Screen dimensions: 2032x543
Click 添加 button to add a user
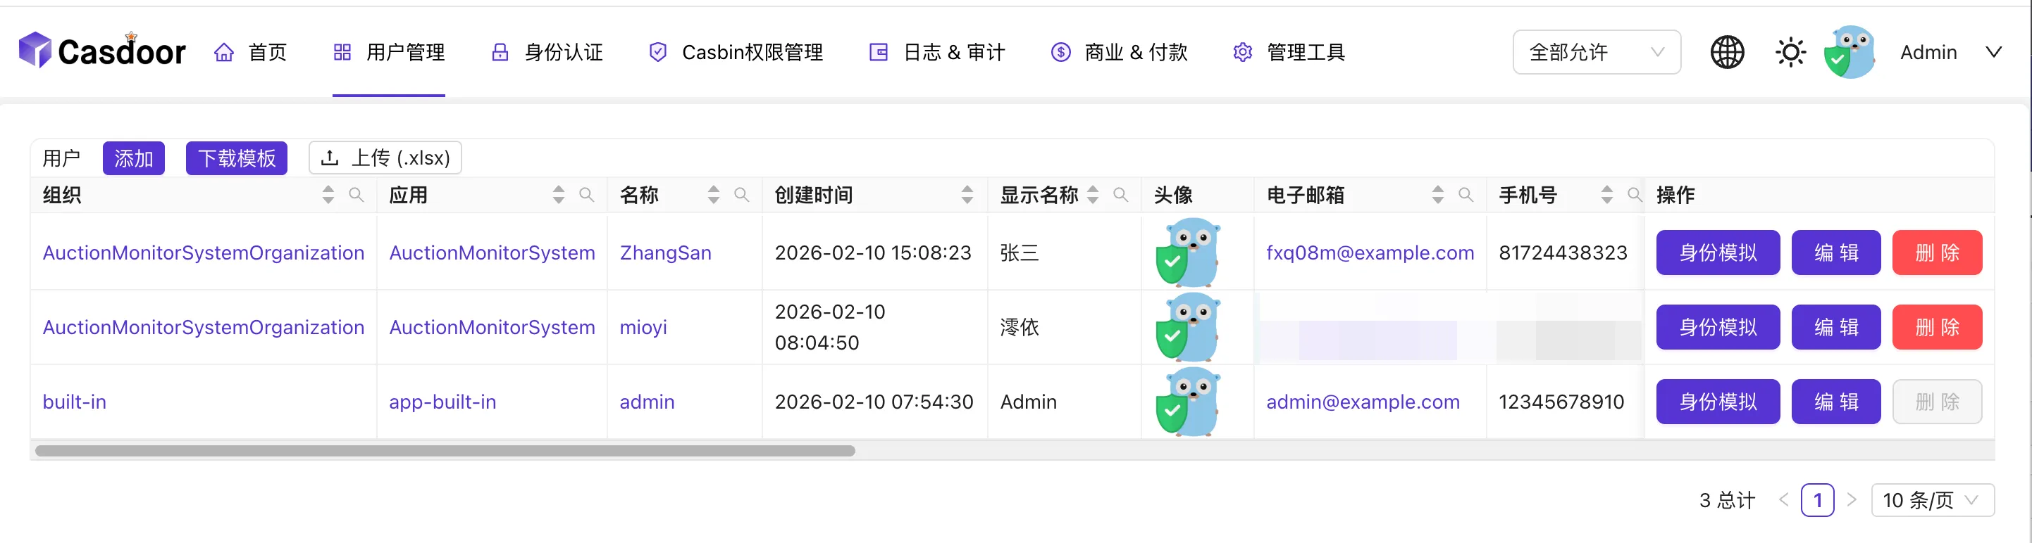[133, 158]
